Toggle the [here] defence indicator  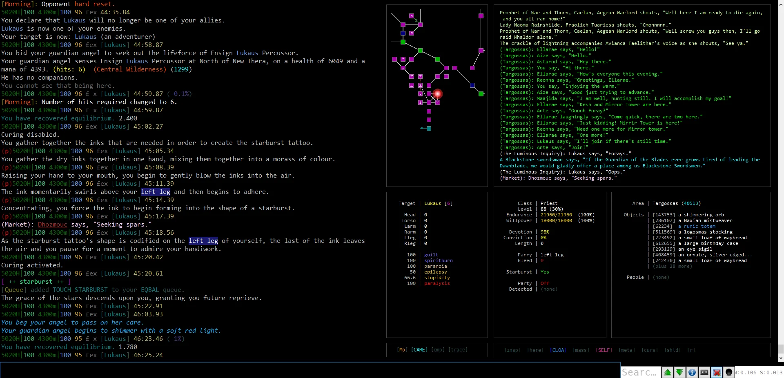(535, 350)
